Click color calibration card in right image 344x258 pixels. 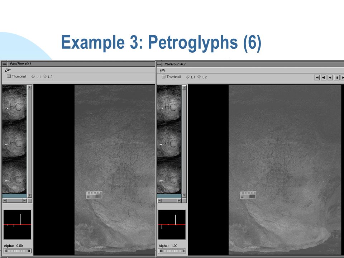(x=248, y=195)
